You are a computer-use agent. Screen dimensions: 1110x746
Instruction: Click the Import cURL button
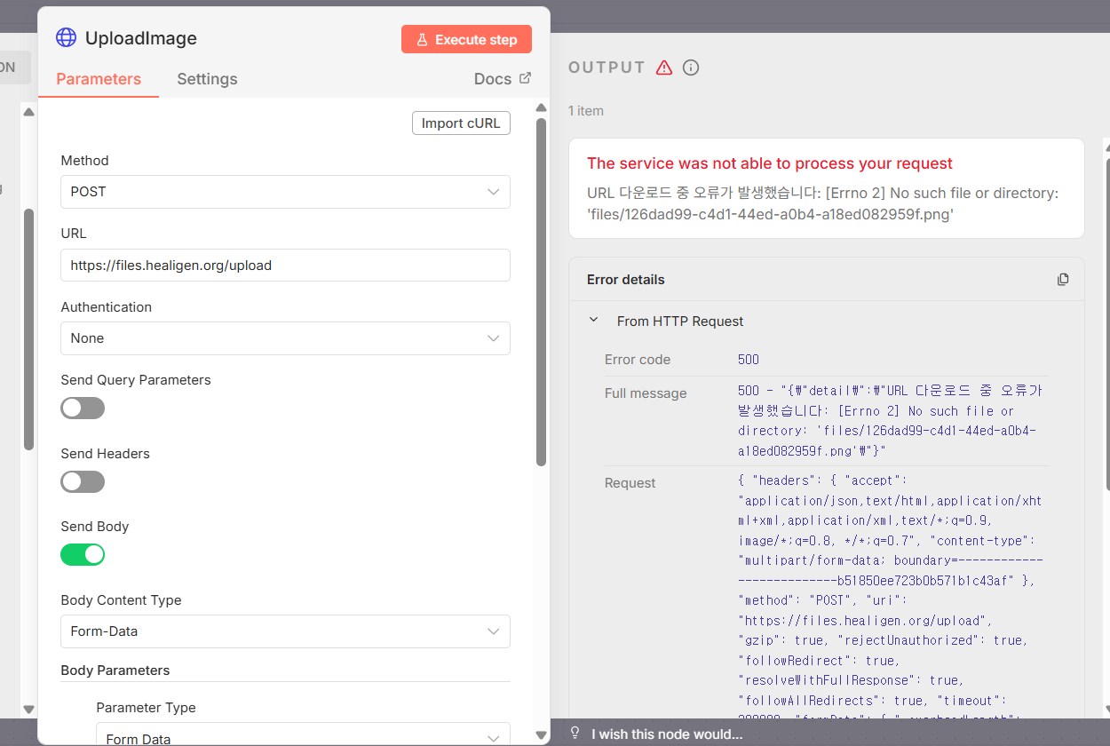click(x=461, y=123)
